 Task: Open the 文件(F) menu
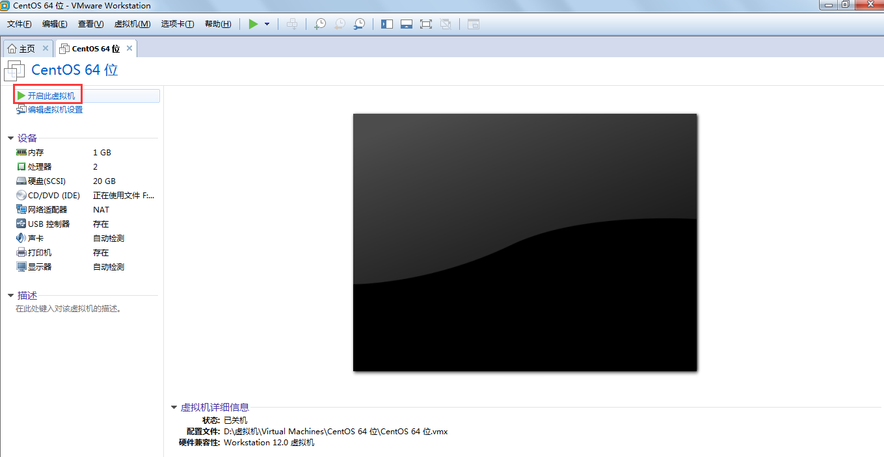[x=20, y=24]
